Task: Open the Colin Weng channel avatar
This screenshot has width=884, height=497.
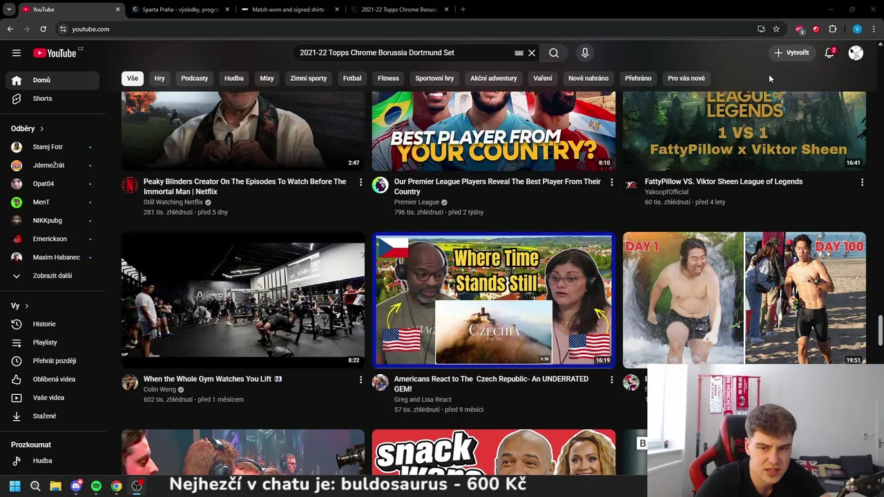Action: [x=130, y=382]
